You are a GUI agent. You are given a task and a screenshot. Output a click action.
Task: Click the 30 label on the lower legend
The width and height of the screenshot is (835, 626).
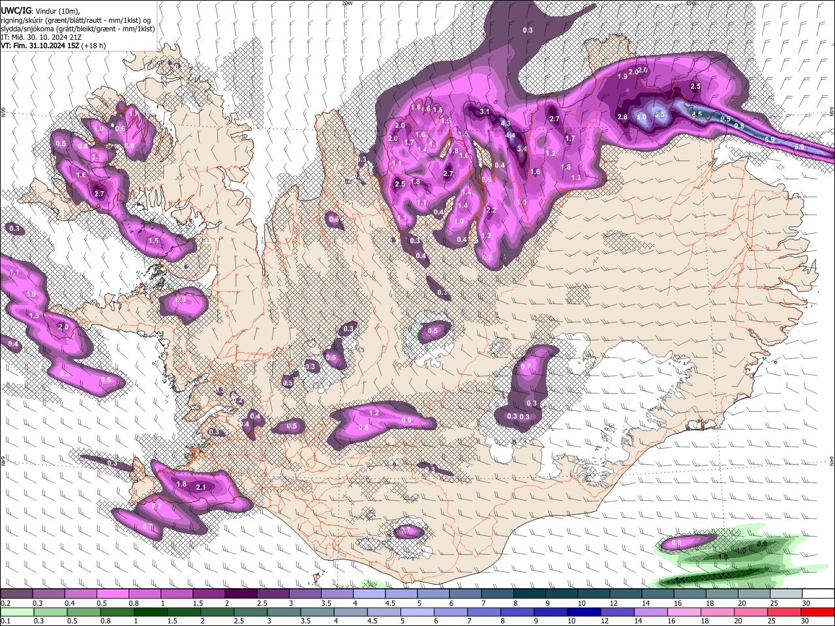pyautogui.click(x=806, y=621)
